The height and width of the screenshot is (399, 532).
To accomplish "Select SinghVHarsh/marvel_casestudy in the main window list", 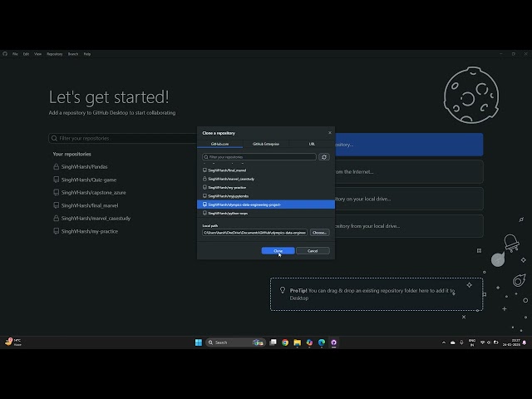I will click(96, 218).
